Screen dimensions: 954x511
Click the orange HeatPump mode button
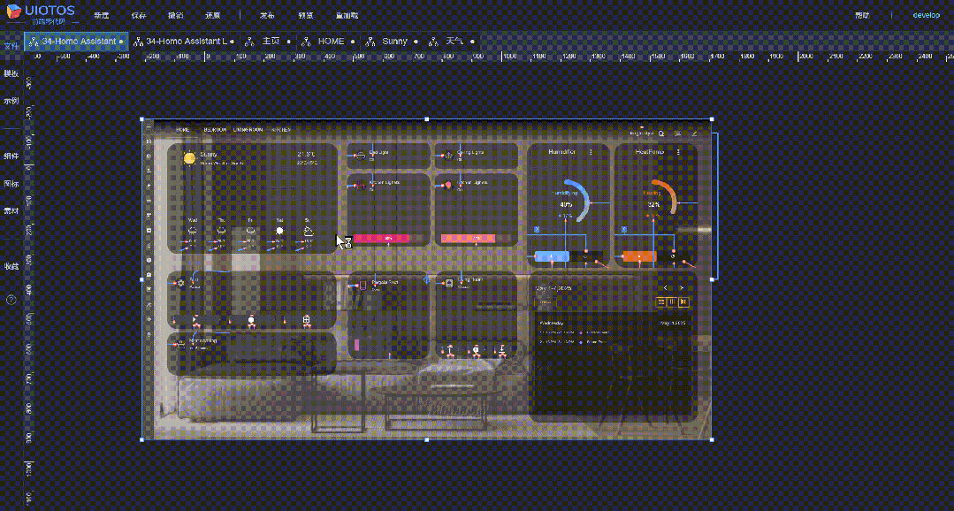click(x=639, y=256)
